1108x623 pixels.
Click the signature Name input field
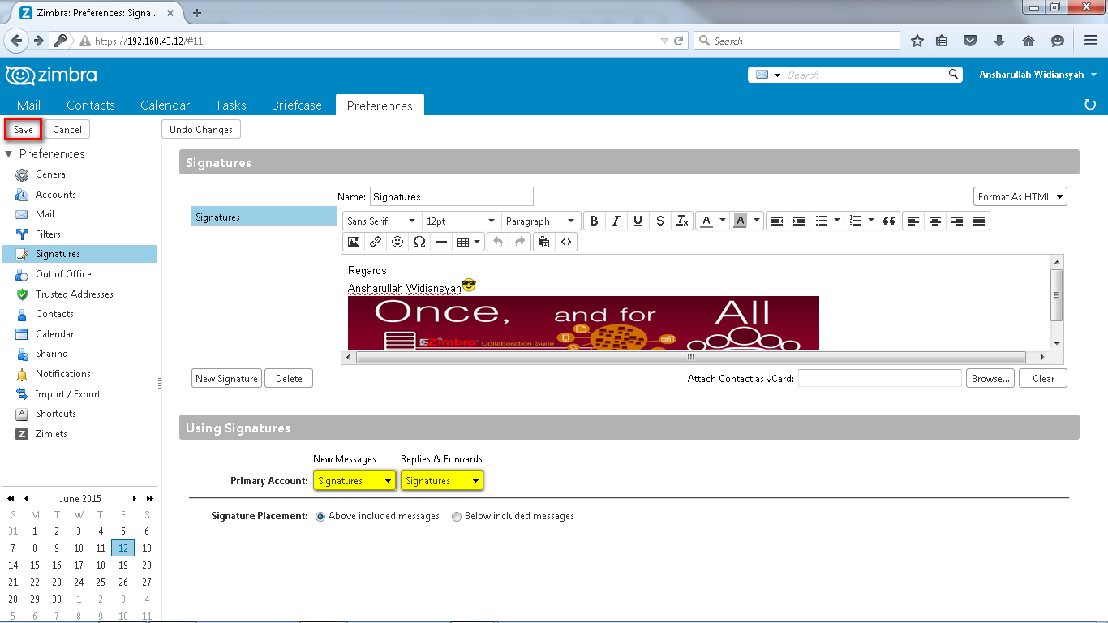[x=452, y=196]
